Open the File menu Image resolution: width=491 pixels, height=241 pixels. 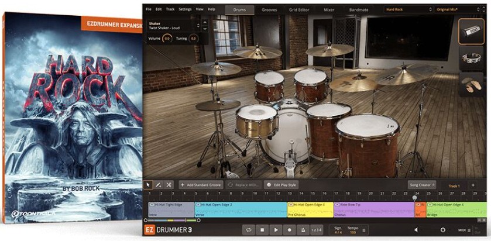(x=149, y=9)
